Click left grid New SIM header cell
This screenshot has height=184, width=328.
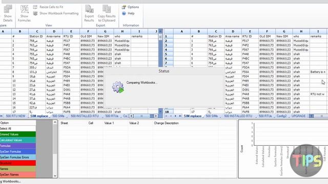tap(105, 36)
